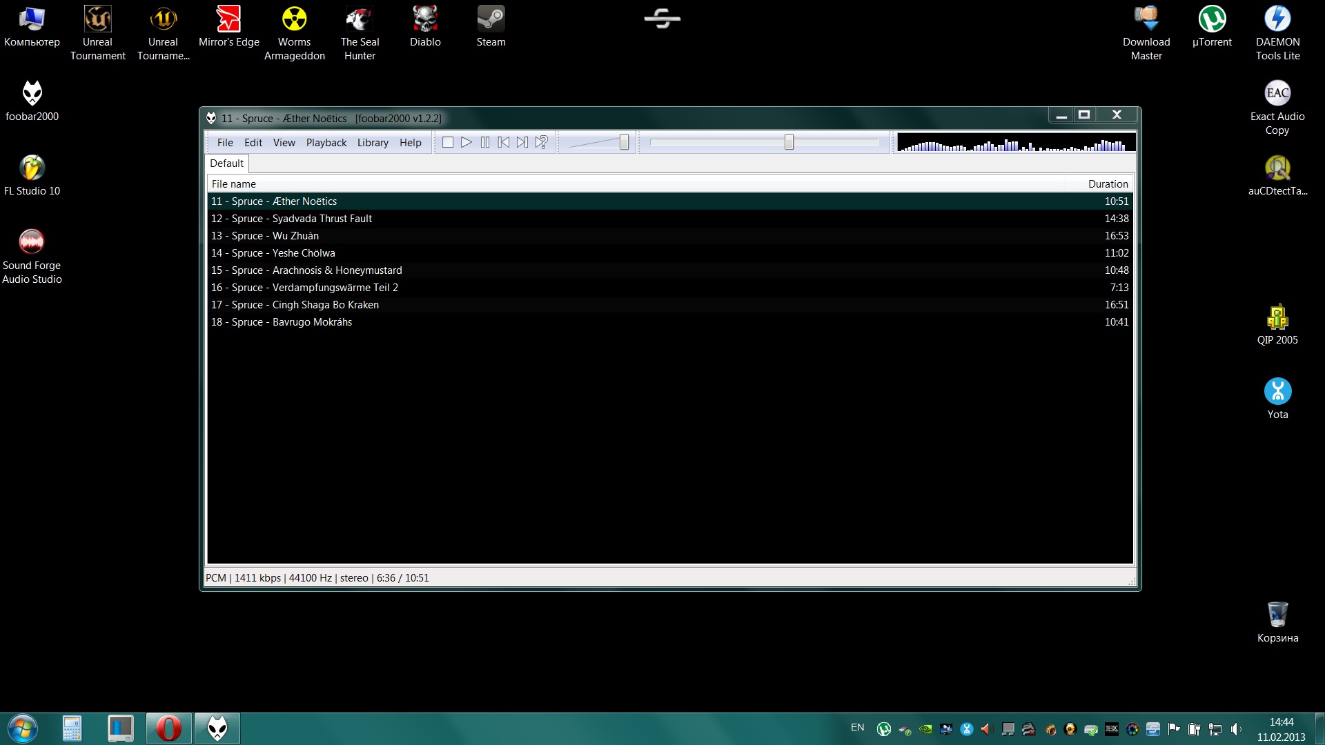
Task: Open the Help menu
Action: (x=410, y=143)
